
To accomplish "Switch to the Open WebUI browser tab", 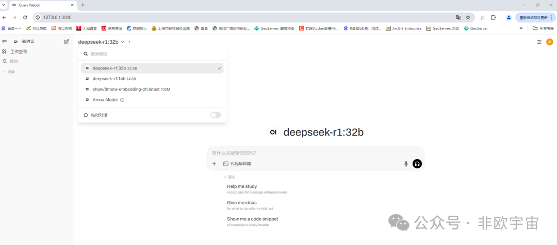I will click(43, 5).
